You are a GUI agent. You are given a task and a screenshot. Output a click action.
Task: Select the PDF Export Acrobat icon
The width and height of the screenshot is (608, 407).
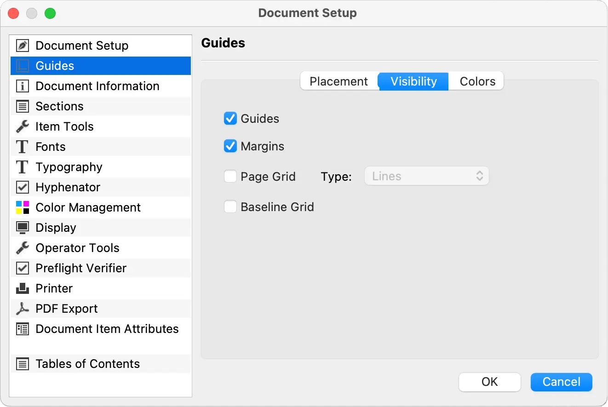(x=23, y=309)
